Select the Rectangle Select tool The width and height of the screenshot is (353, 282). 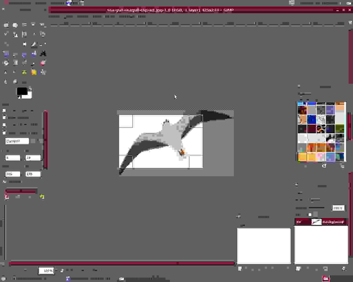(6, 25)
